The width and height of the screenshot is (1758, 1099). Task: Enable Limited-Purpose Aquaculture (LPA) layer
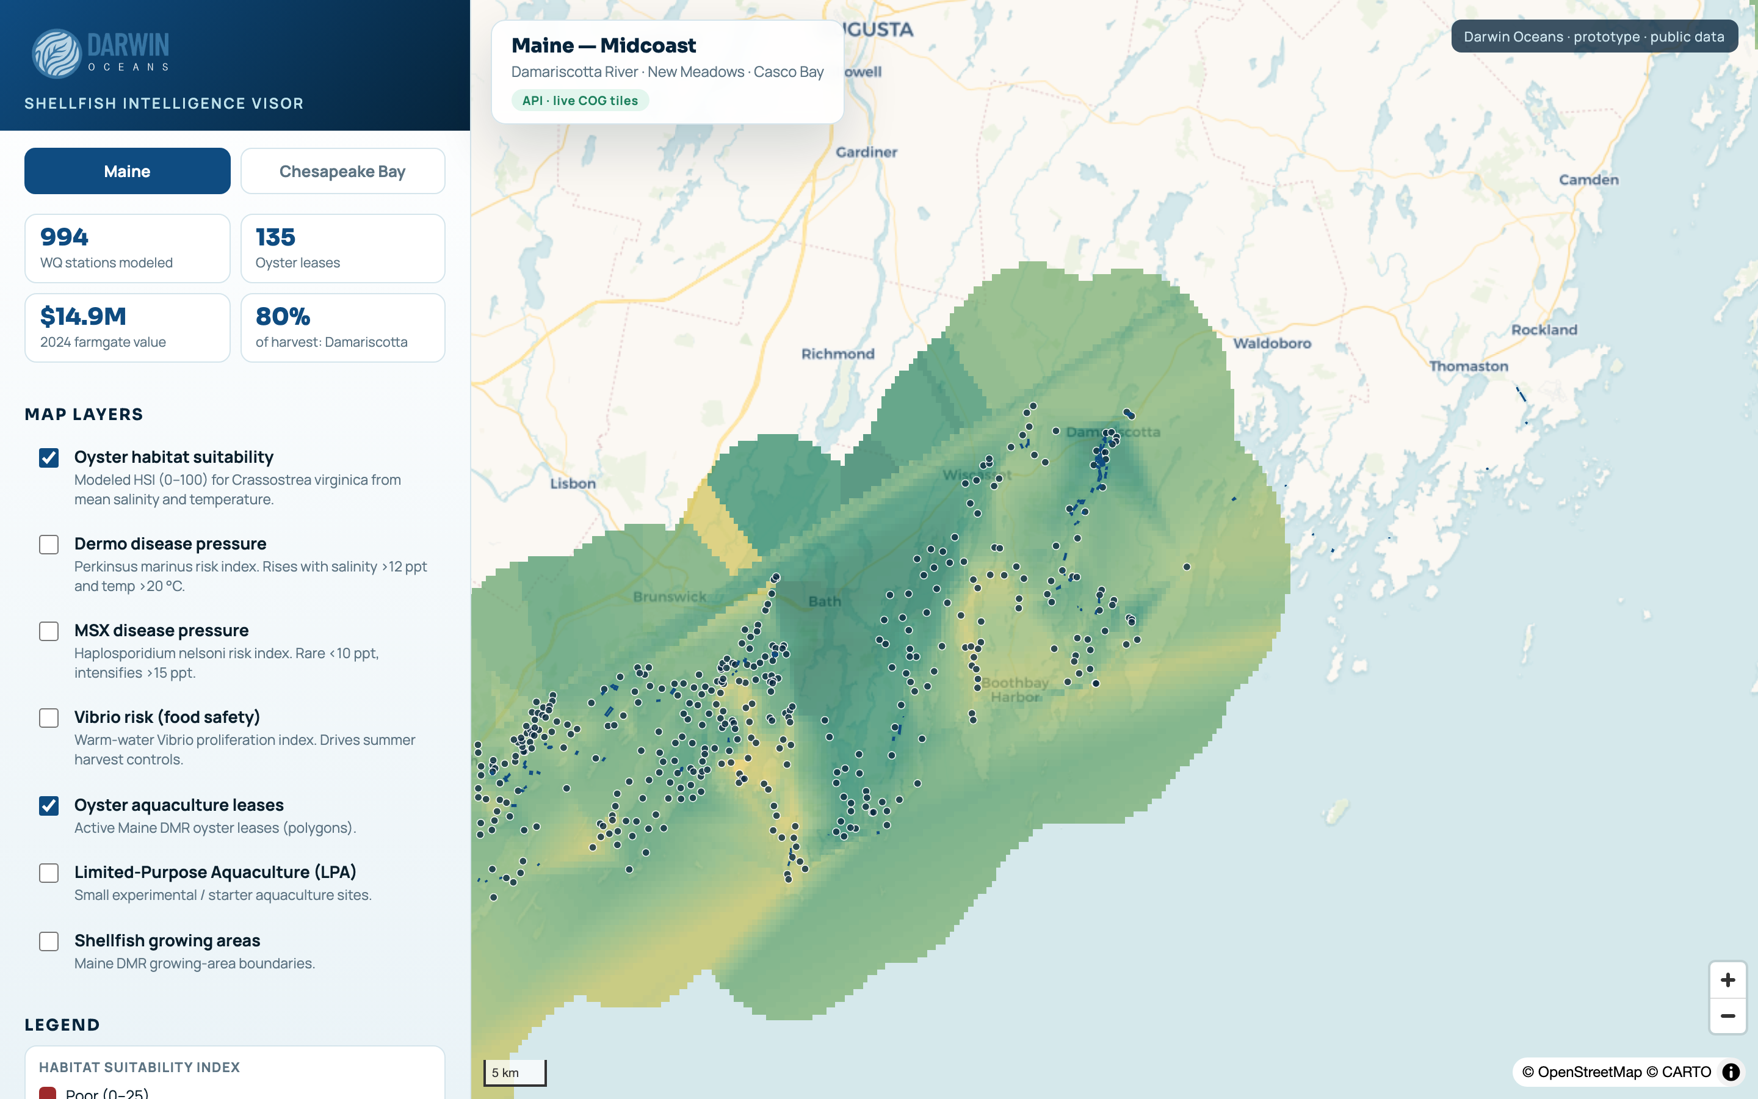pyautogui.click(x=49, y=873)
